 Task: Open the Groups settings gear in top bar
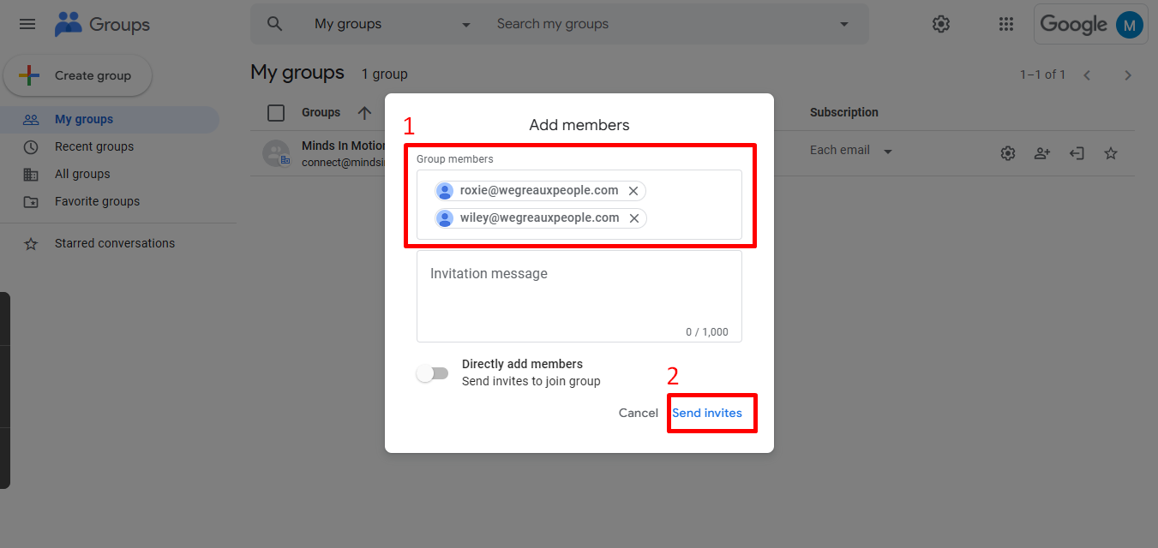pyautogui.click(x=940, y=23)
